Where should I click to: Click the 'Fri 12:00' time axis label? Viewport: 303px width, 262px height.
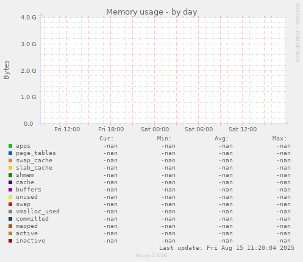(x=67, y=129)
